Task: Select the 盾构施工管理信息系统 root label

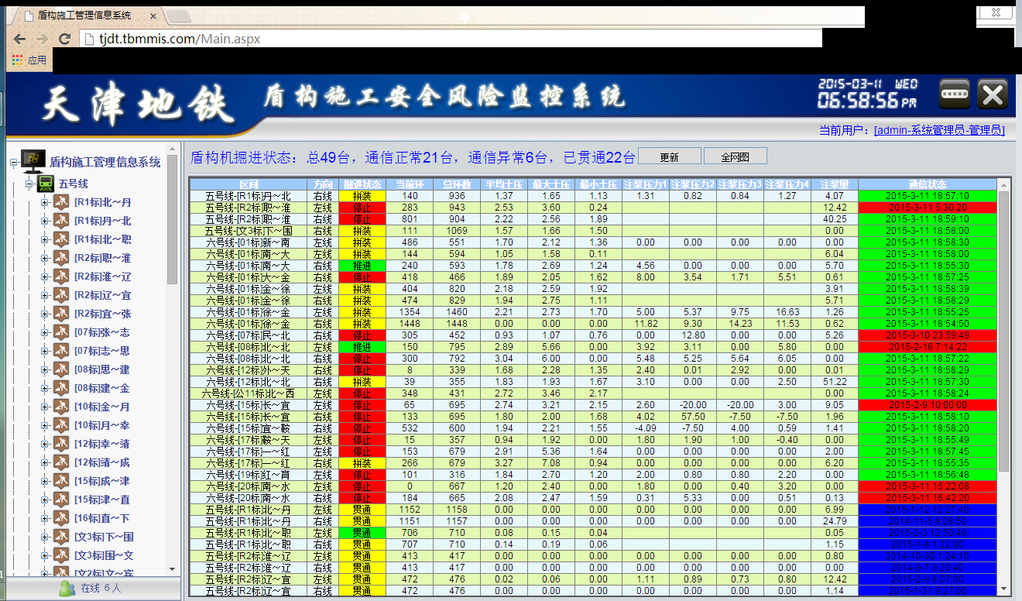Action: coord(105,163)
